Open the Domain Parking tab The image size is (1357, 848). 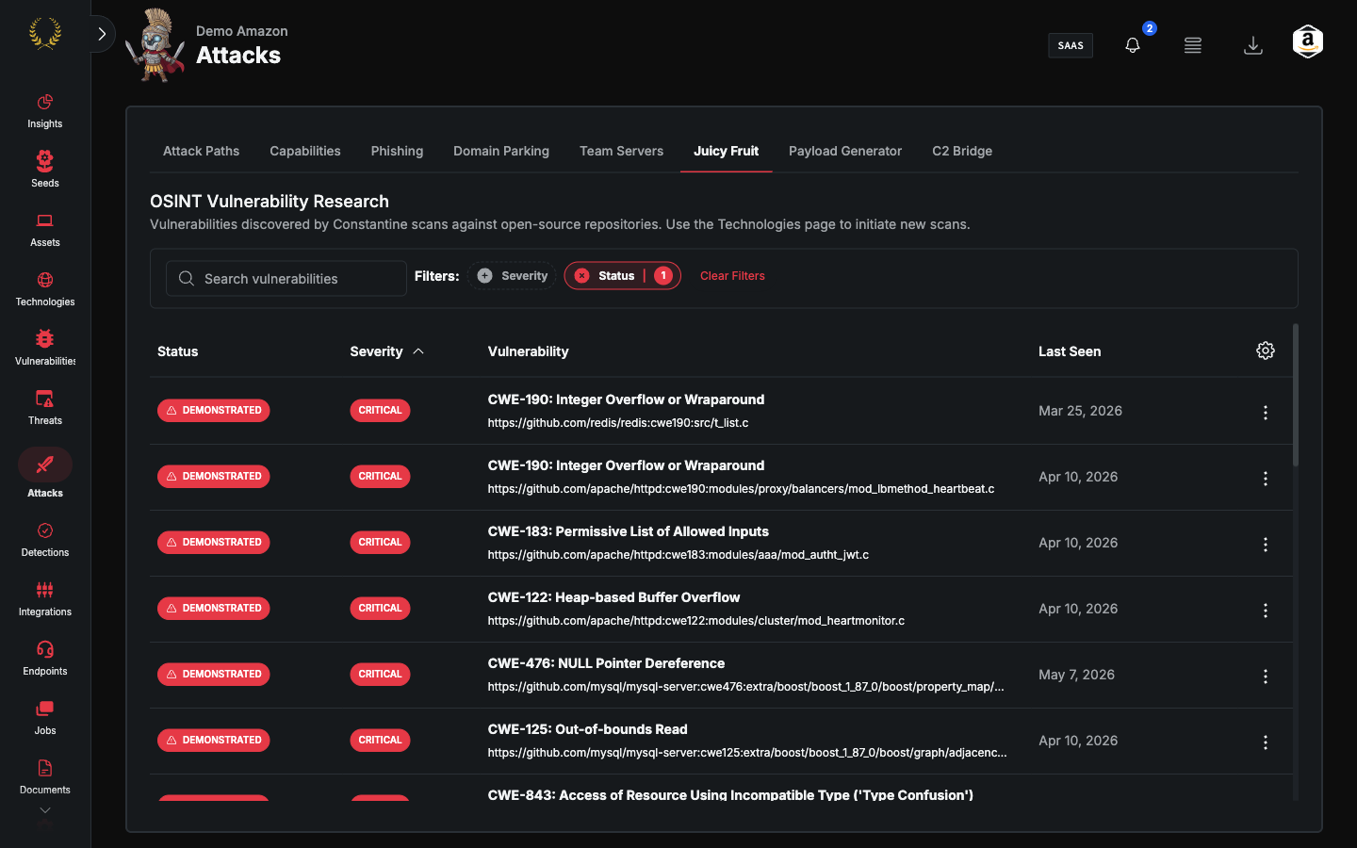click(501, 151)
